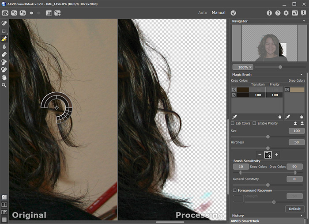Enable Foreground Recovery checkbox

click(x=234, y=190)
